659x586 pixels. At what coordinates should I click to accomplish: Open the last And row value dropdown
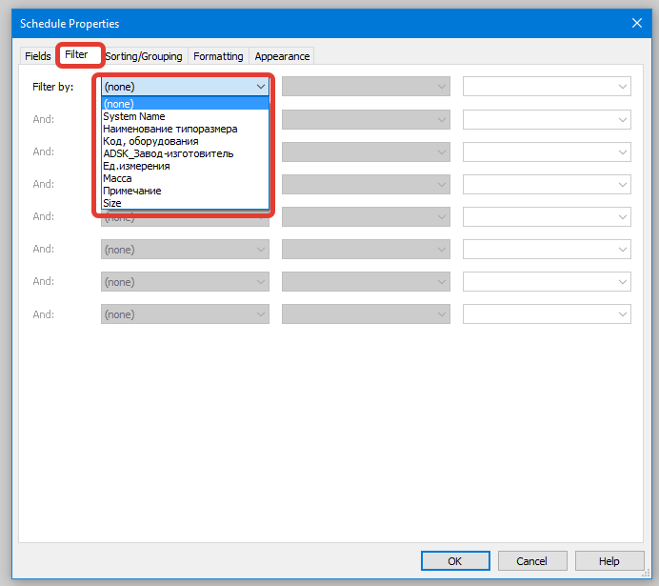tap(547, 314)
